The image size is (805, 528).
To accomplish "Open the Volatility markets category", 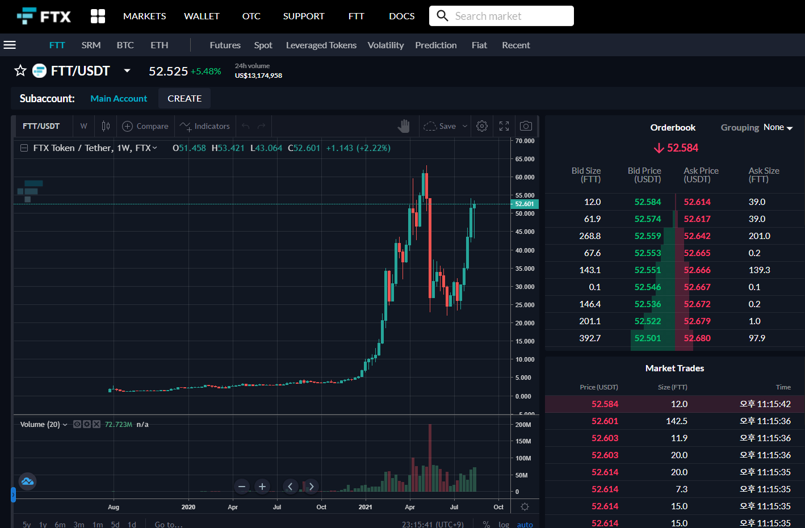I will click(x=385, y=45).
